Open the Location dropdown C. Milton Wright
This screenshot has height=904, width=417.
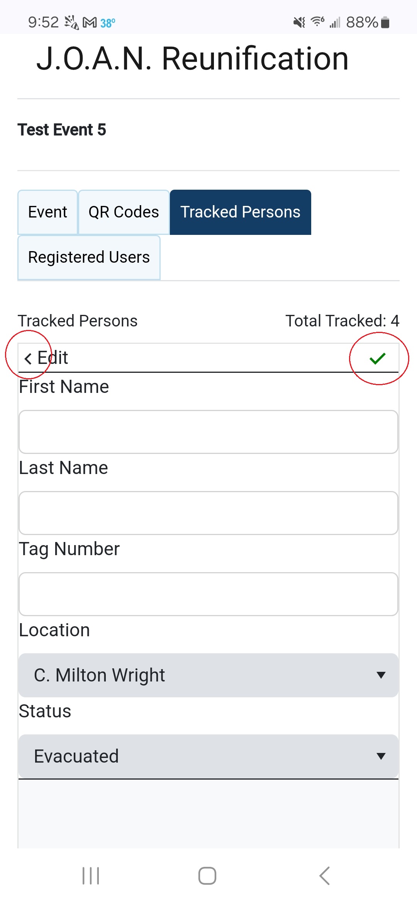tap(208, 675)
